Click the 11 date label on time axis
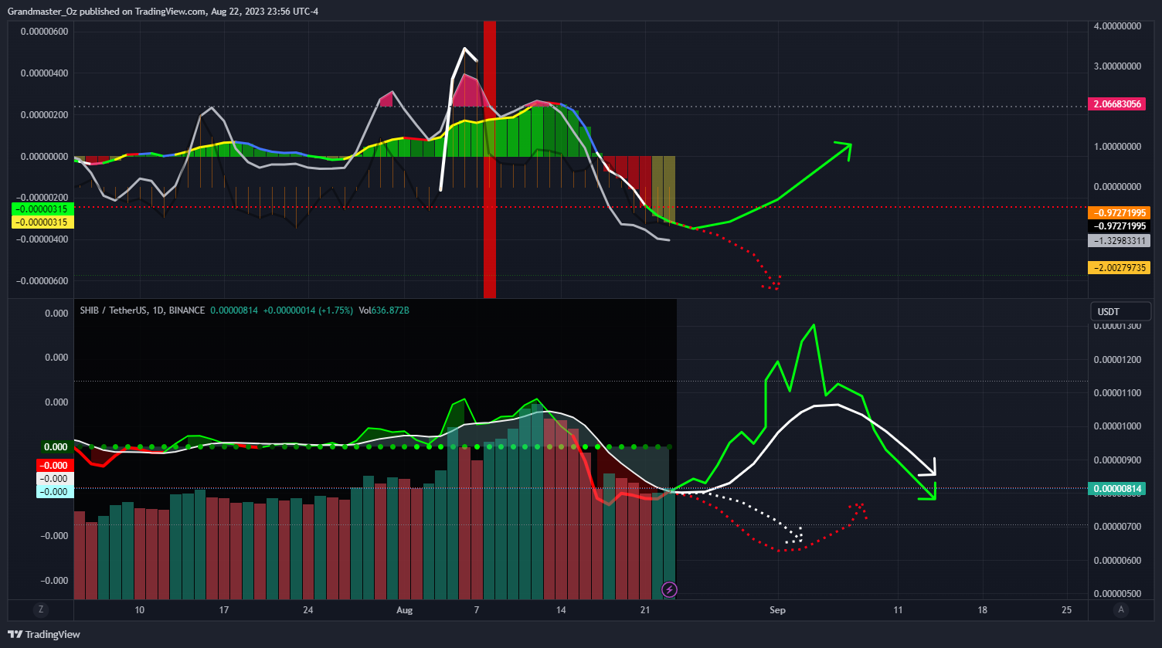This screenshot has width=1162, height=648. pos(898,610)
